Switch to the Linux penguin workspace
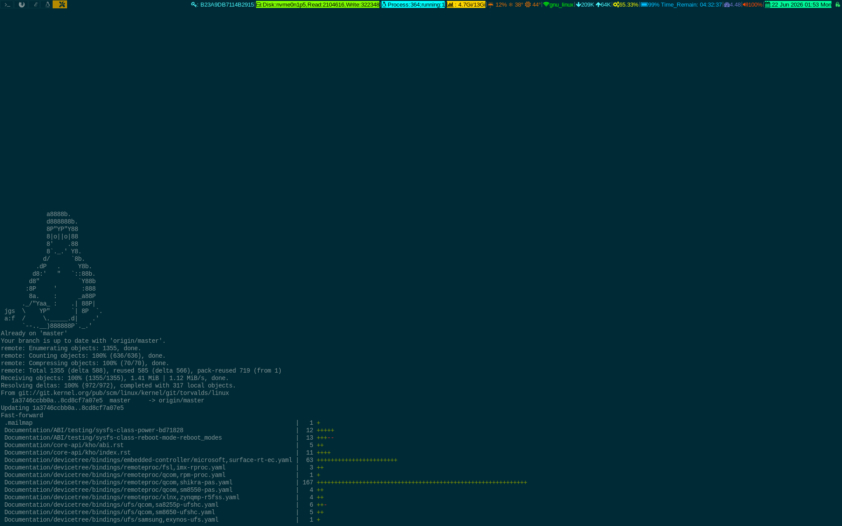This screenshot has width=842, height=526. pyautogui.click(x=47, y=4)
